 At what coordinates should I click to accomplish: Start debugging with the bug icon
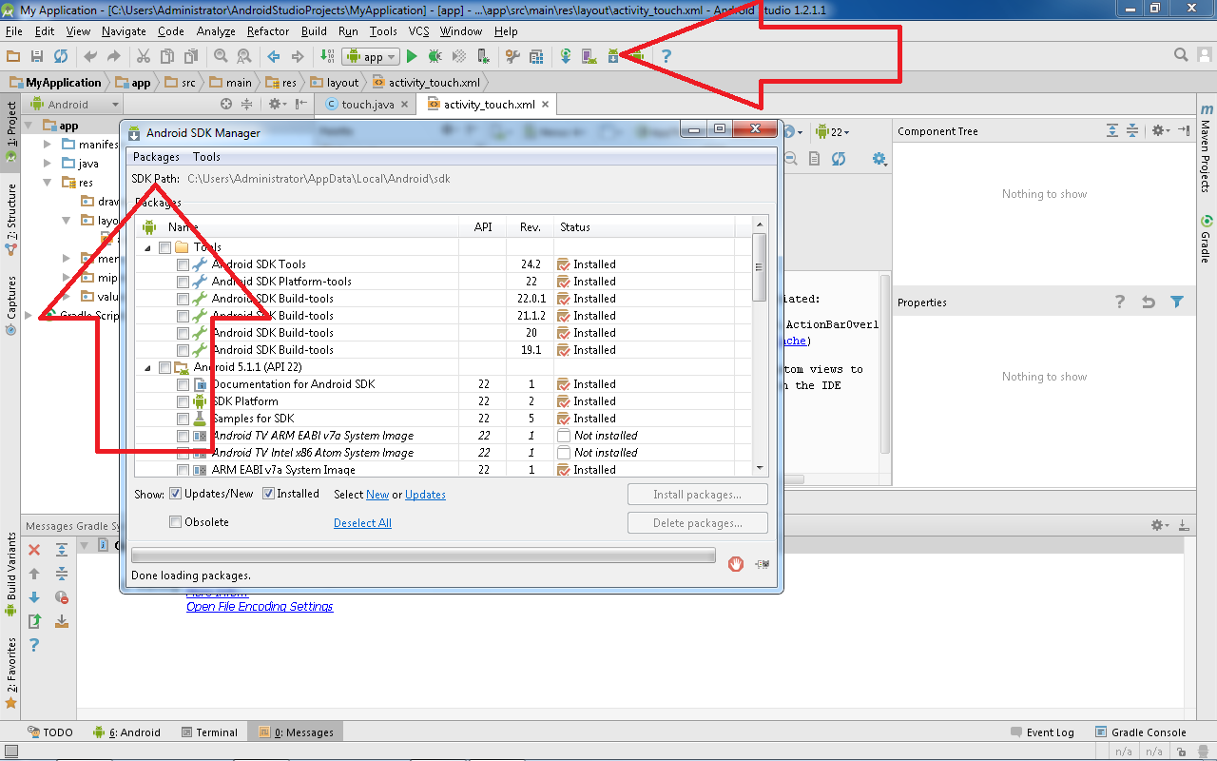click(x=435, y=57)
